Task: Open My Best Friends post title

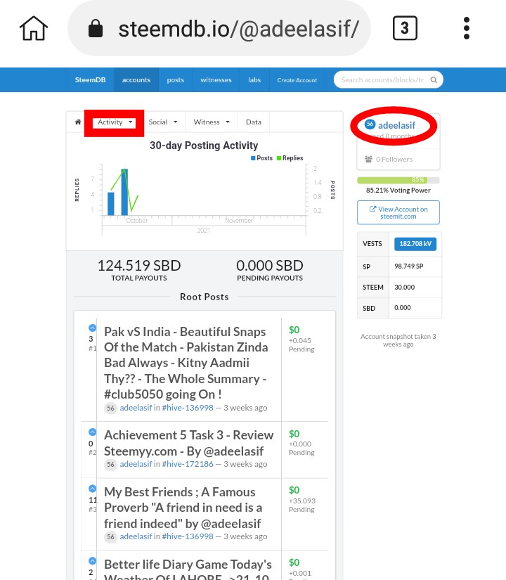Action: tap(183, 508)
